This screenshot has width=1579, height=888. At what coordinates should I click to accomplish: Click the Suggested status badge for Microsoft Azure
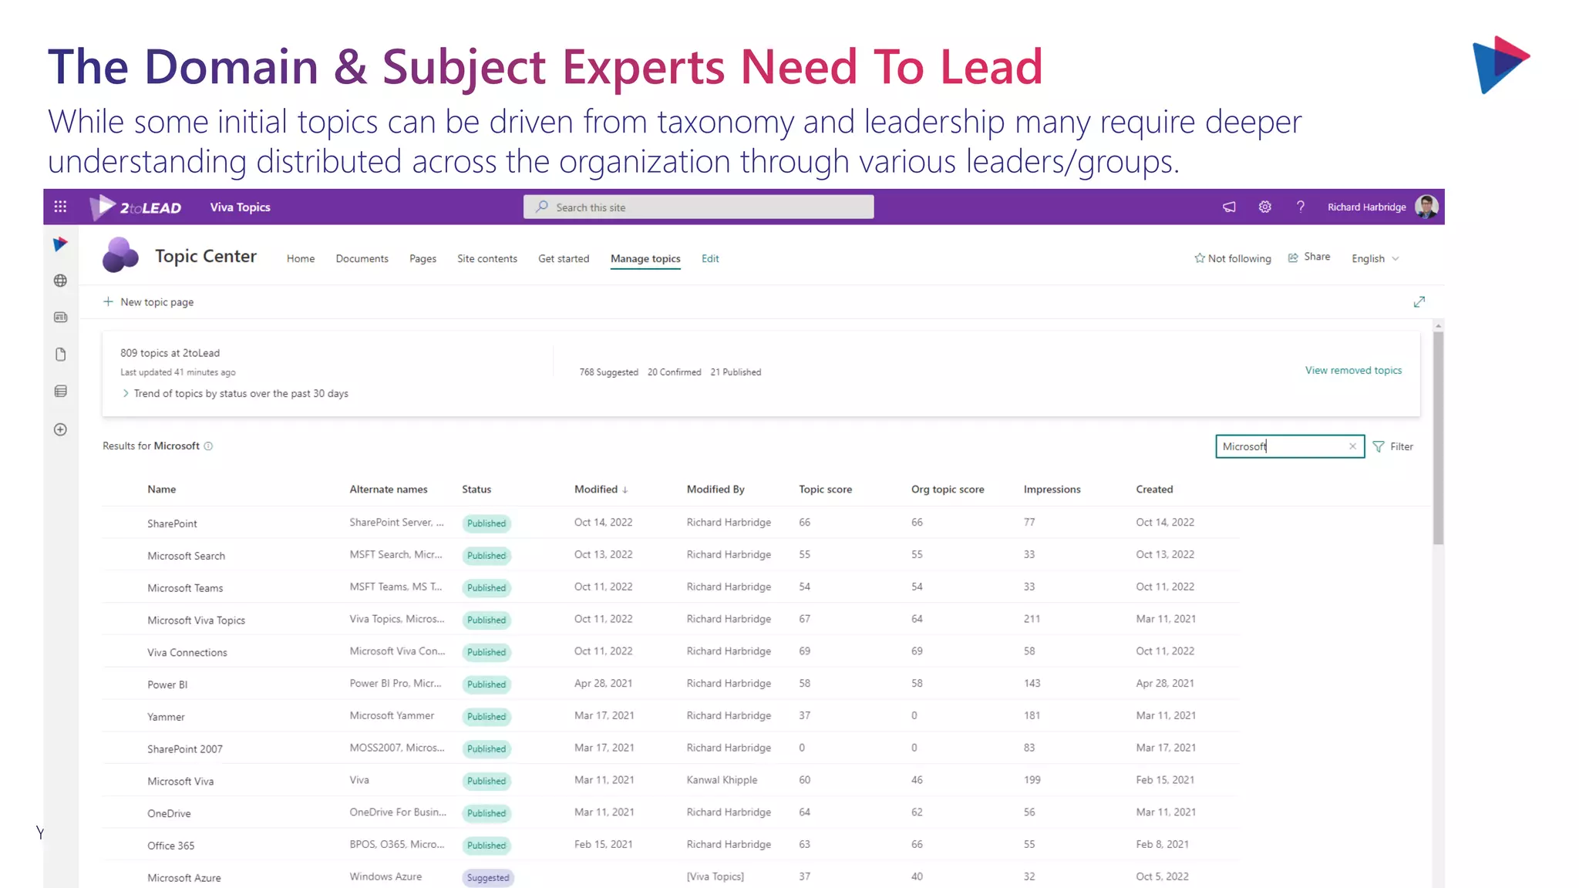point(488,878)
